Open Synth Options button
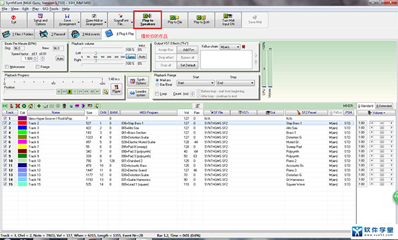398x240 pixels. pyautogui.click(x=138, y=82)
